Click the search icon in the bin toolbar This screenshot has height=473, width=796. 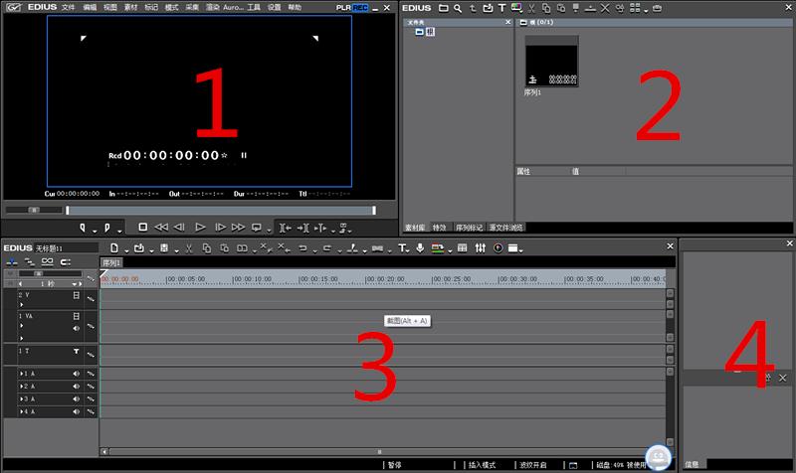point(458,8)
